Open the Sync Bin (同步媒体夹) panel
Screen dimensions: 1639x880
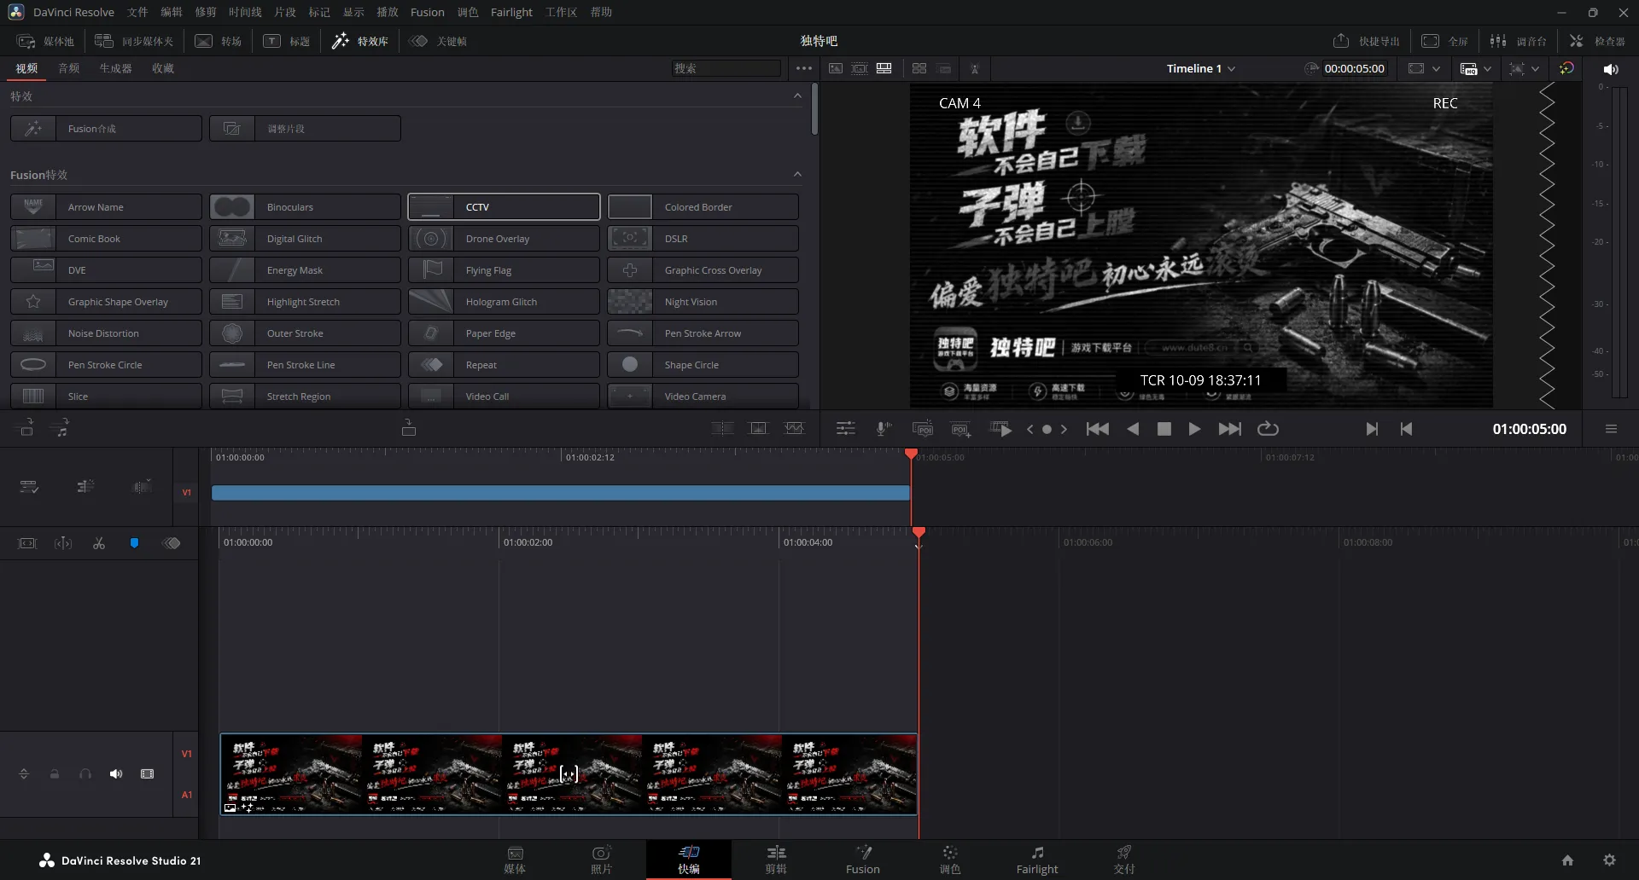click(x=134, y=41)
